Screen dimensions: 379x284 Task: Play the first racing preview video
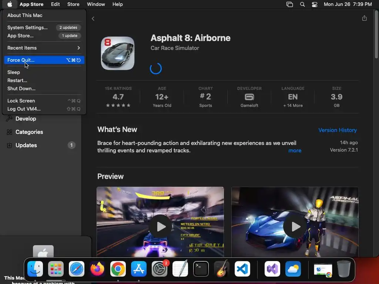click(x=160, y=227)
